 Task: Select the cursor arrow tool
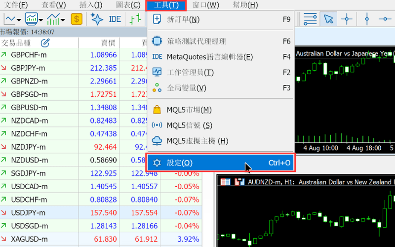328,19
